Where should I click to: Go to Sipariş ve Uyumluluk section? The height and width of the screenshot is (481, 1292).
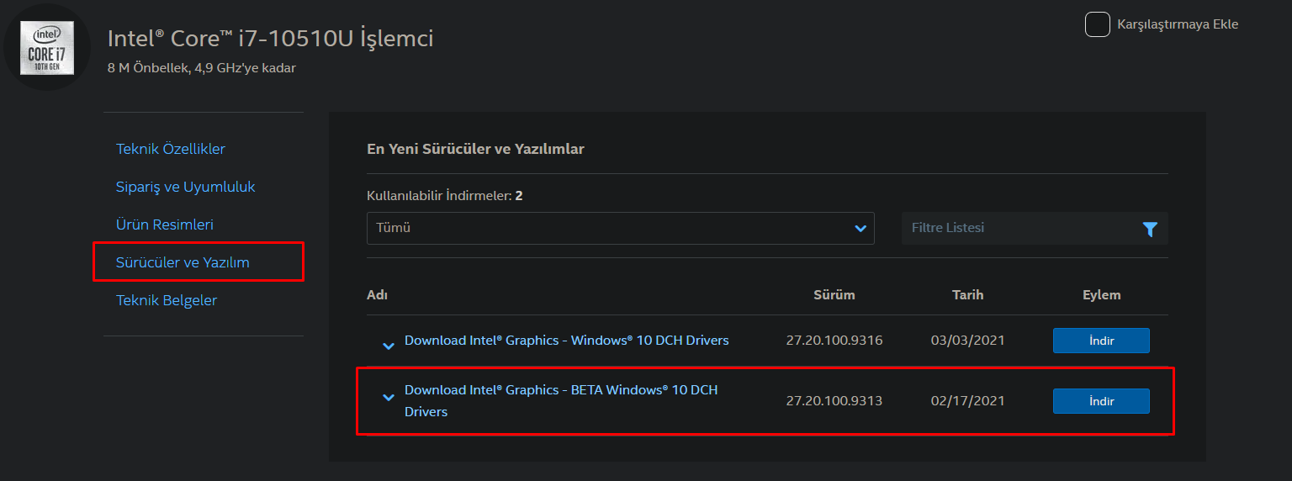pyautogui.click(x=185, y=187)
